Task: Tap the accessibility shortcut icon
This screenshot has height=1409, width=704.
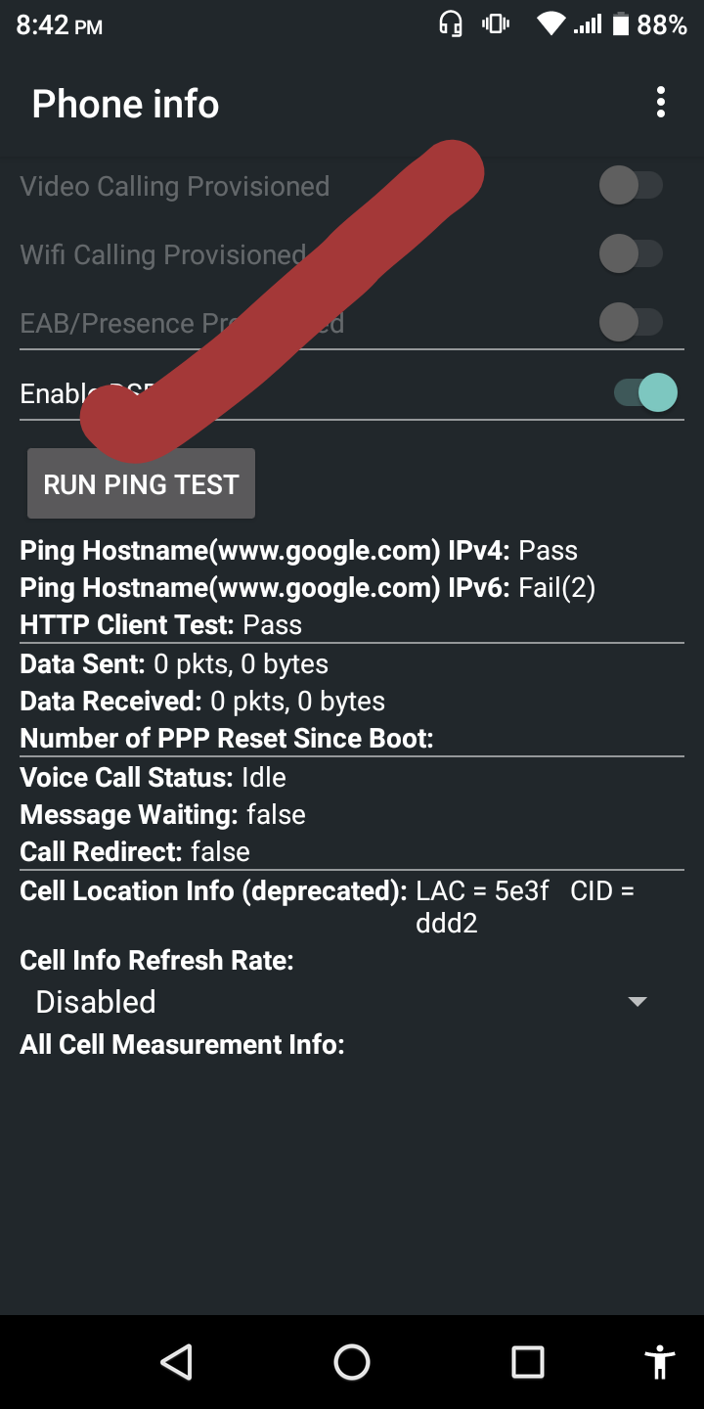Action: click(660, 1361)
